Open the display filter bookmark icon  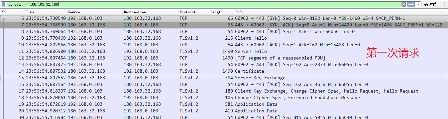(x=4, y=4)
